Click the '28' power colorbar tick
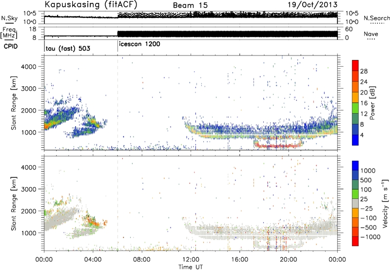 click(x=364, y=71)
